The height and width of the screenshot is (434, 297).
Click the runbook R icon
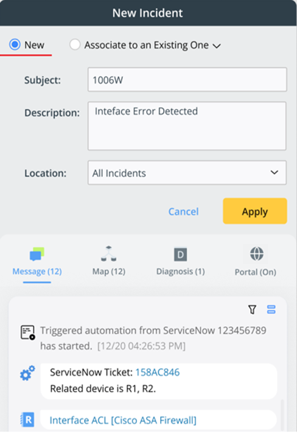[27, 419]
